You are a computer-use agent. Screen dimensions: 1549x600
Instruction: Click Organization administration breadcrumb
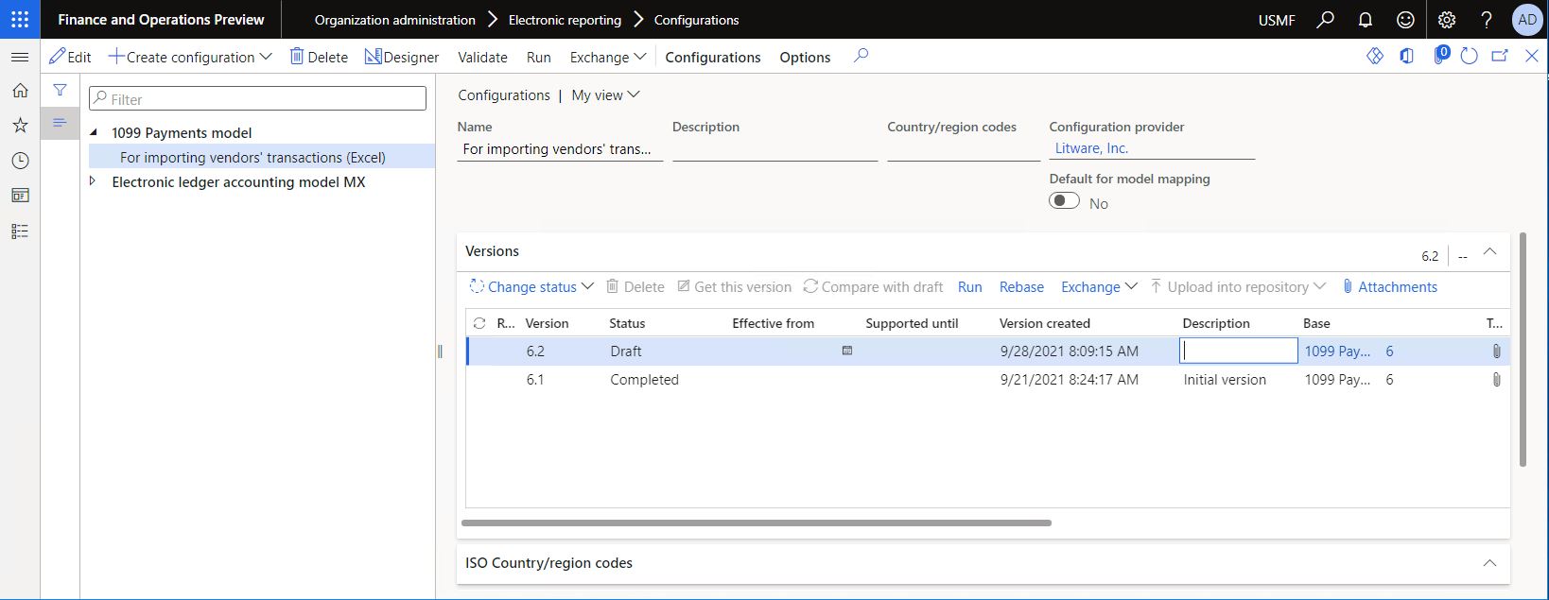pyautogui.click(x=395, y=19)
